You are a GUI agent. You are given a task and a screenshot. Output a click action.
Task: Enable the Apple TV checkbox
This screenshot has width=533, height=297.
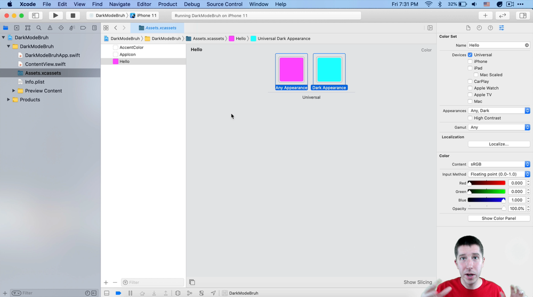click(x=470, y=95)
